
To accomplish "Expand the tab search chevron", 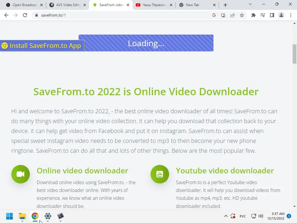I will coord(250,4).
